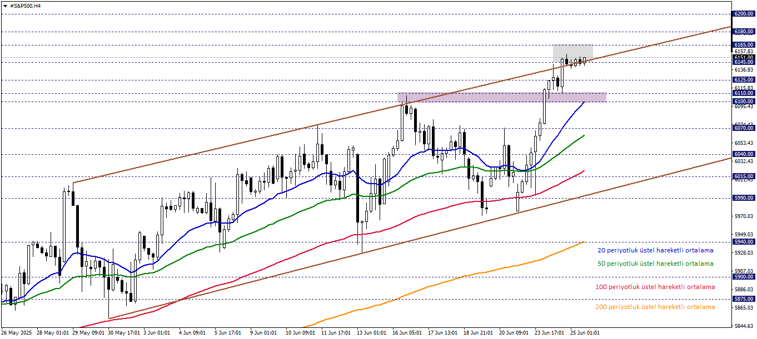Click the 17 Jun 13:01 time label

pyautogui.click(x=442, y=333)
